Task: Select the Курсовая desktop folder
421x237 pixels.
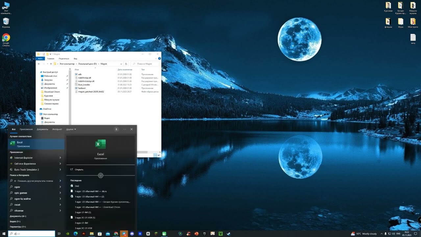Action: tap(388, 7)
